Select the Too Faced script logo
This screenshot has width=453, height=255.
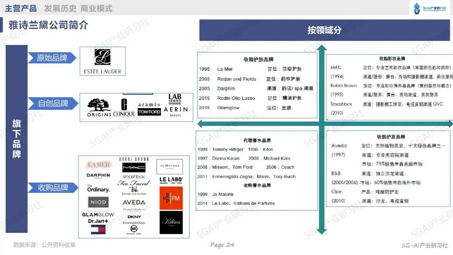[x=134, y=183]
